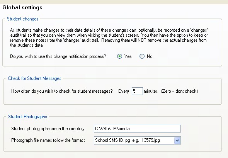The image size is (228, 158).
Task: Click 'Photograph file names follow the format' label
Action: (48, 140)
